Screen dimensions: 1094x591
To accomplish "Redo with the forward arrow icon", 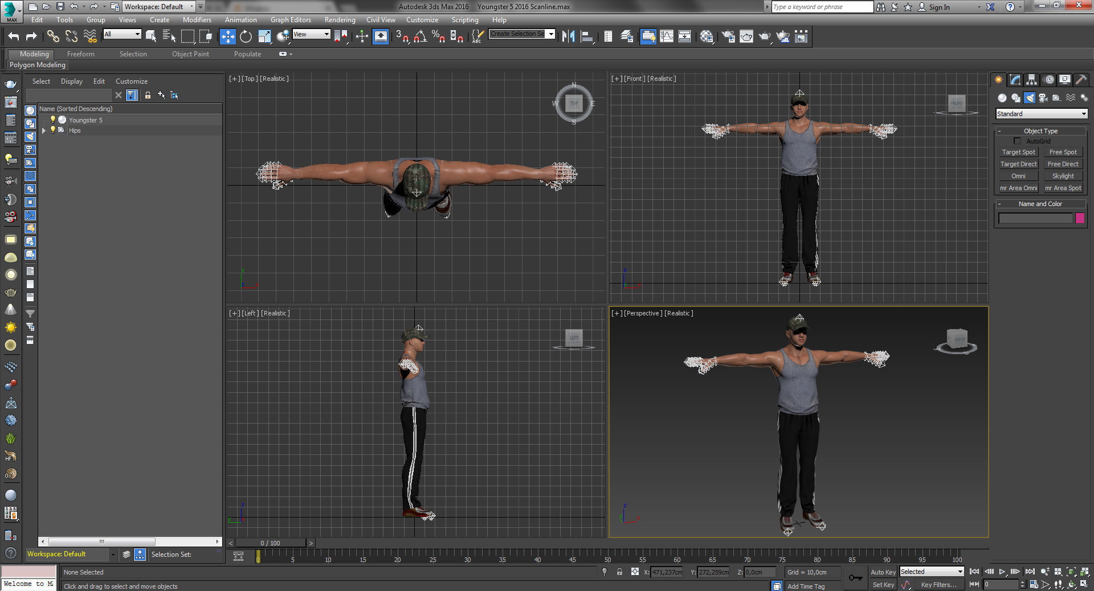I will click(32, 36).
